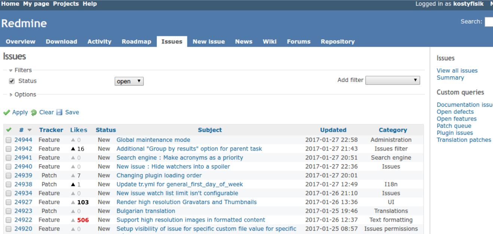Open the Summary sidebar link
Screen dimensions: 493x234
tap(450, 78)
